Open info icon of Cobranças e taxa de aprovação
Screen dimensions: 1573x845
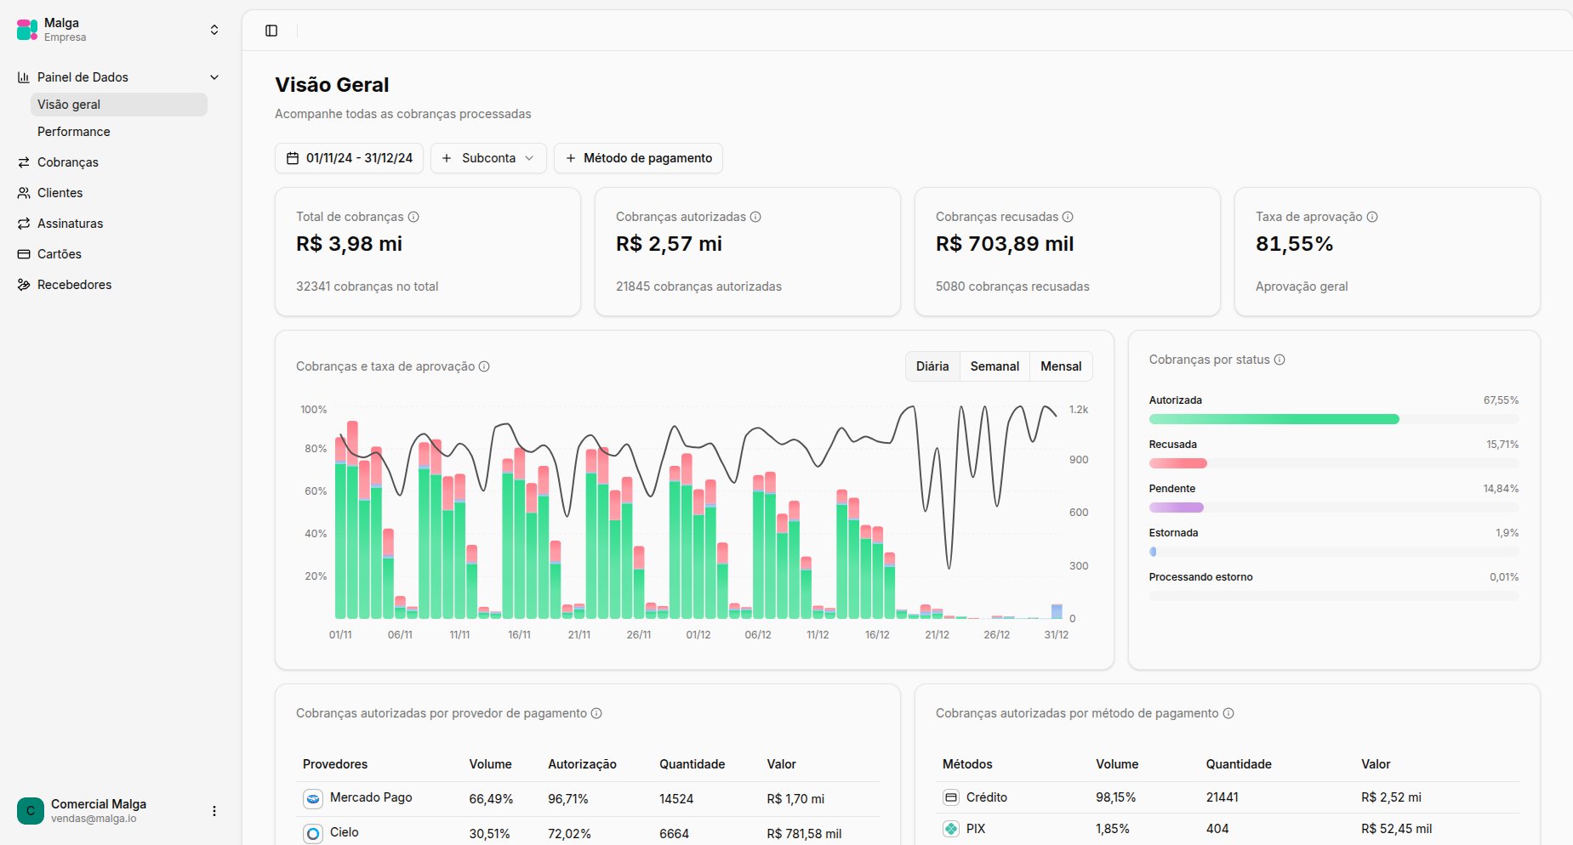point(484,366)
